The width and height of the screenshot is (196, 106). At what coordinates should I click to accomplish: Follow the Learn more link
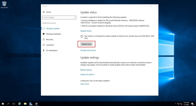click(85, 84)
